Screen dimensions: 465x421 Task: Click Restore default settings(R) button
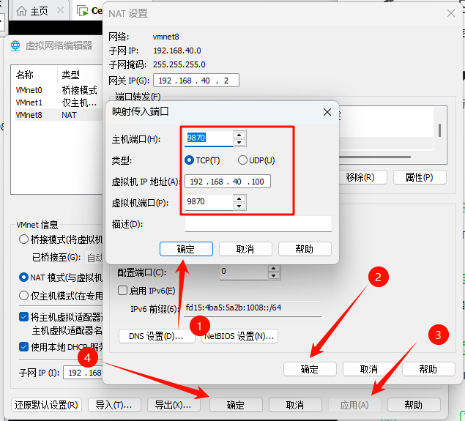pyautogui.click(x=46, y=405)
